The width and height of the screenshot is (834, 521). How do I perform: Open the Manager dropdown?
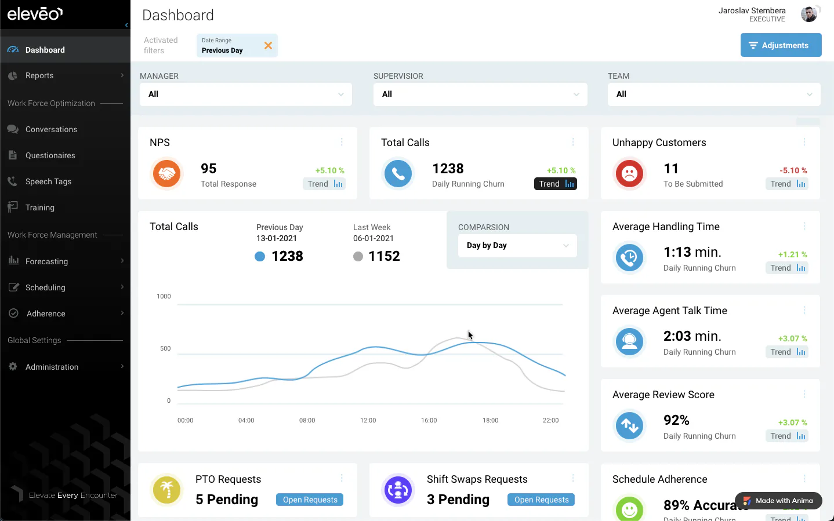pyautogui.click(x=246, y=94)
